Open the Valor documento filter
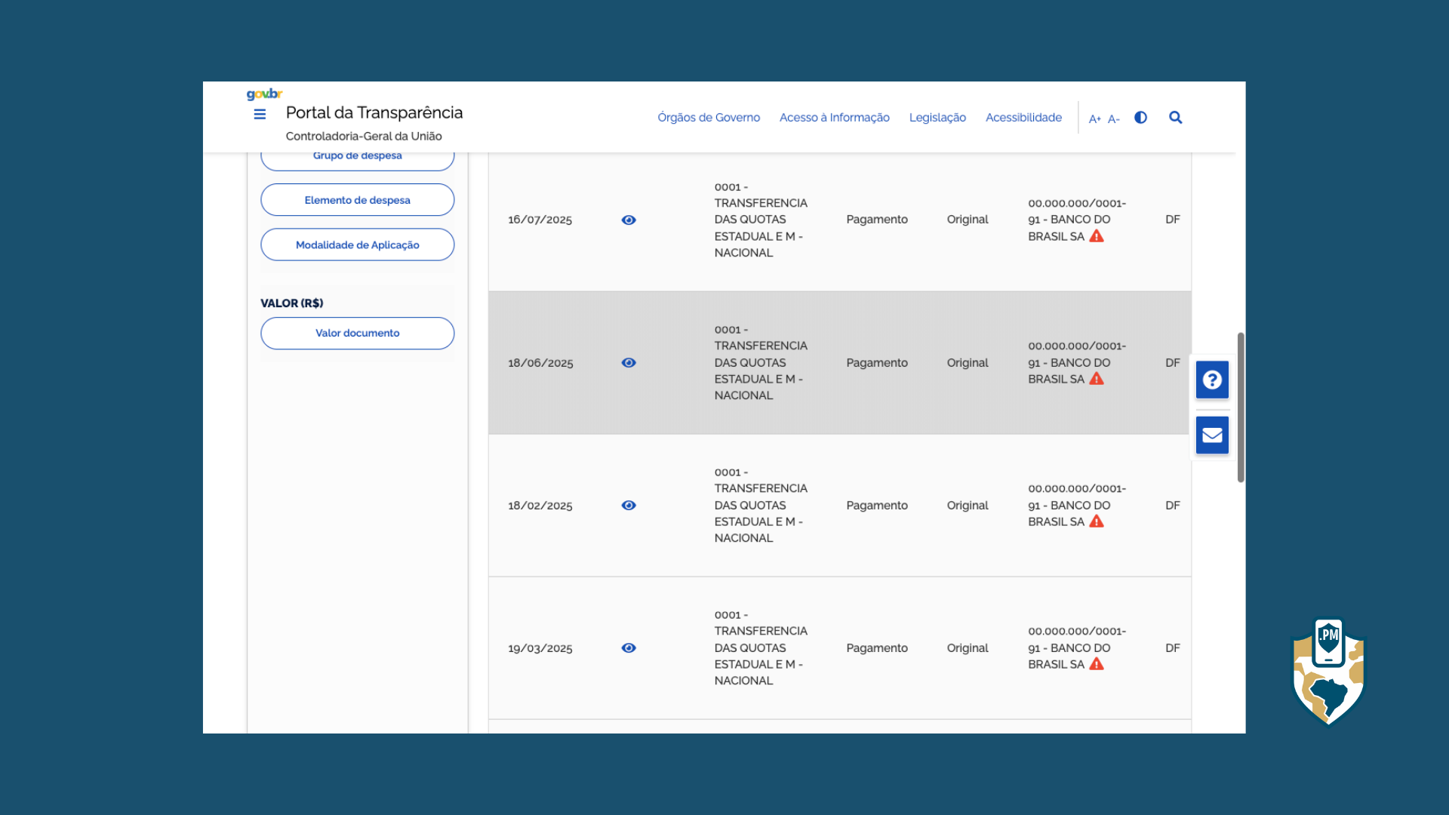 tap(357, 333)
